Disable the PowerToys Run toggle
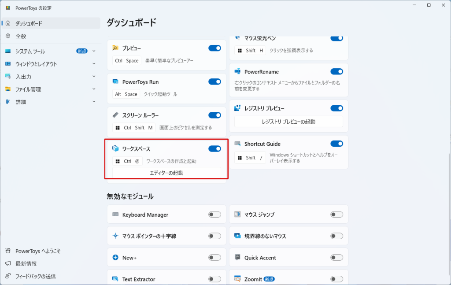Screen dimensions: 451x285 (x=214, y=81)
